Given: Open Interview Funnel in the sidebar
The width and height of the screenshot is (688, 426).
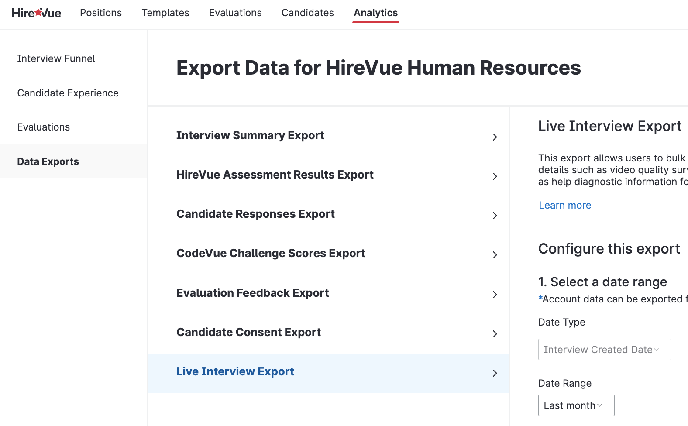Looking at the screenshot, I should pyautogui.click(x=56, y=58).
